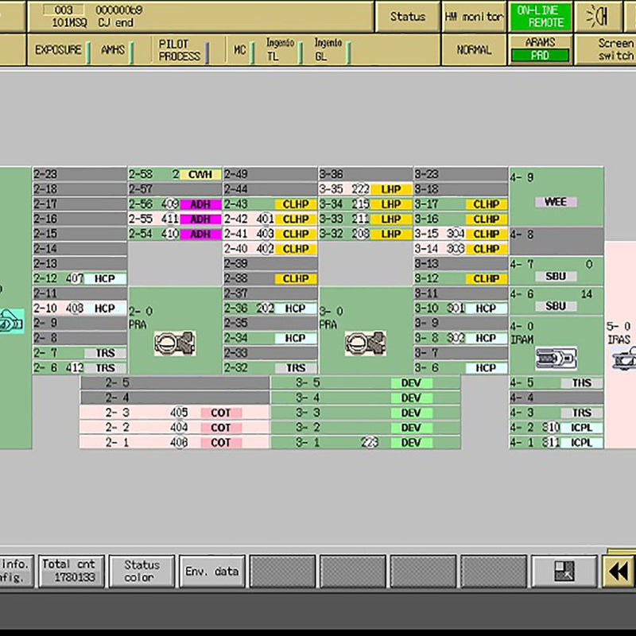
Task: Click the NORMAL mode button
Action: coord(474,50)
